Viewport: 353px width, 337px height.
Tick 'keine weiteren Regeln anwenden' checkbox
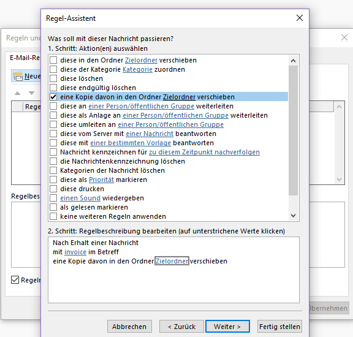[x=53, y=216]
